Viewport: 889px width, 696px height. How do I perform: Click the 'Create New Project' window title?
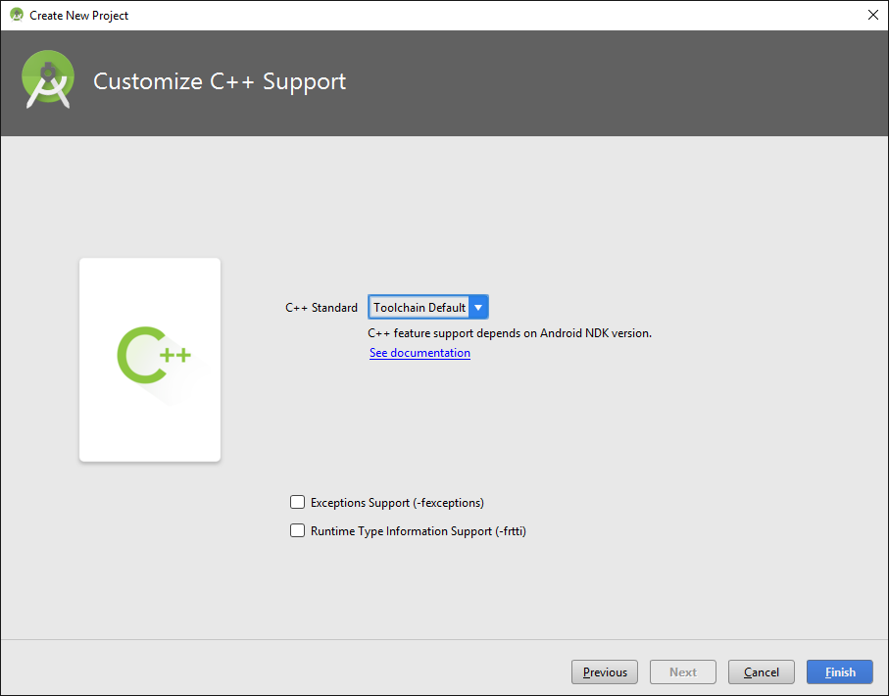coord(78,16)
